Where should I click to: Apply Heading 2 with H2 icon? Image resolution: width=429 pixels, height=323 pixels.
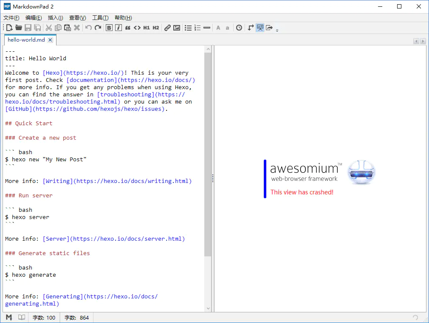coord(156,28)
